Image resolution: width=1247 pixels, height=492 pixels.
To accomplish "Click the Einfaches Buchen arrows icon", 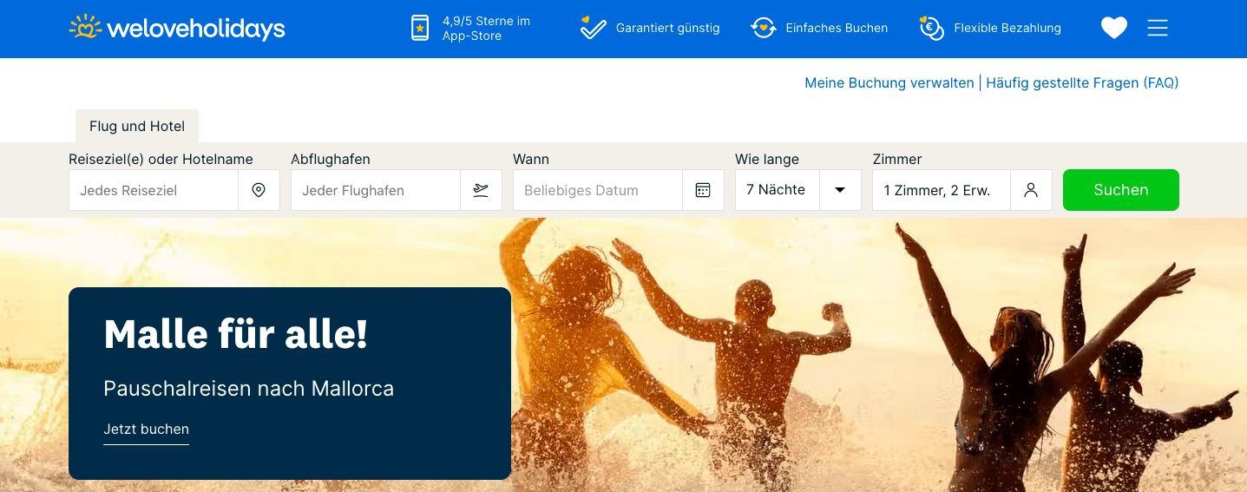I will click(x=763, y=28).
